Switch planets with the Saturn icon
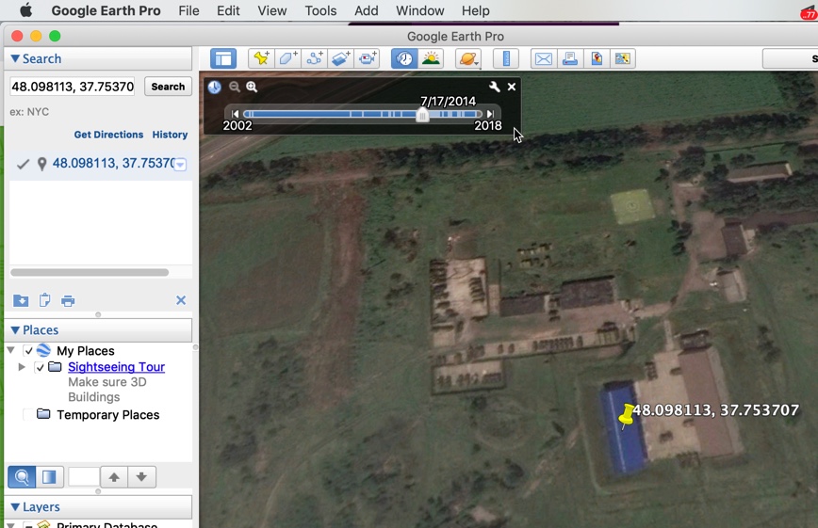The image size is (818, 528). click(x=468, y=58)
